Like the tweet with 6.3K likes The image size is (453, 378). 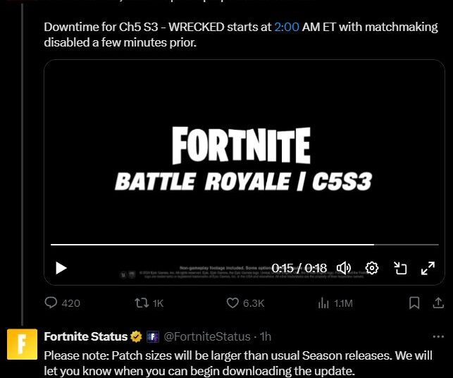[245, 303]
